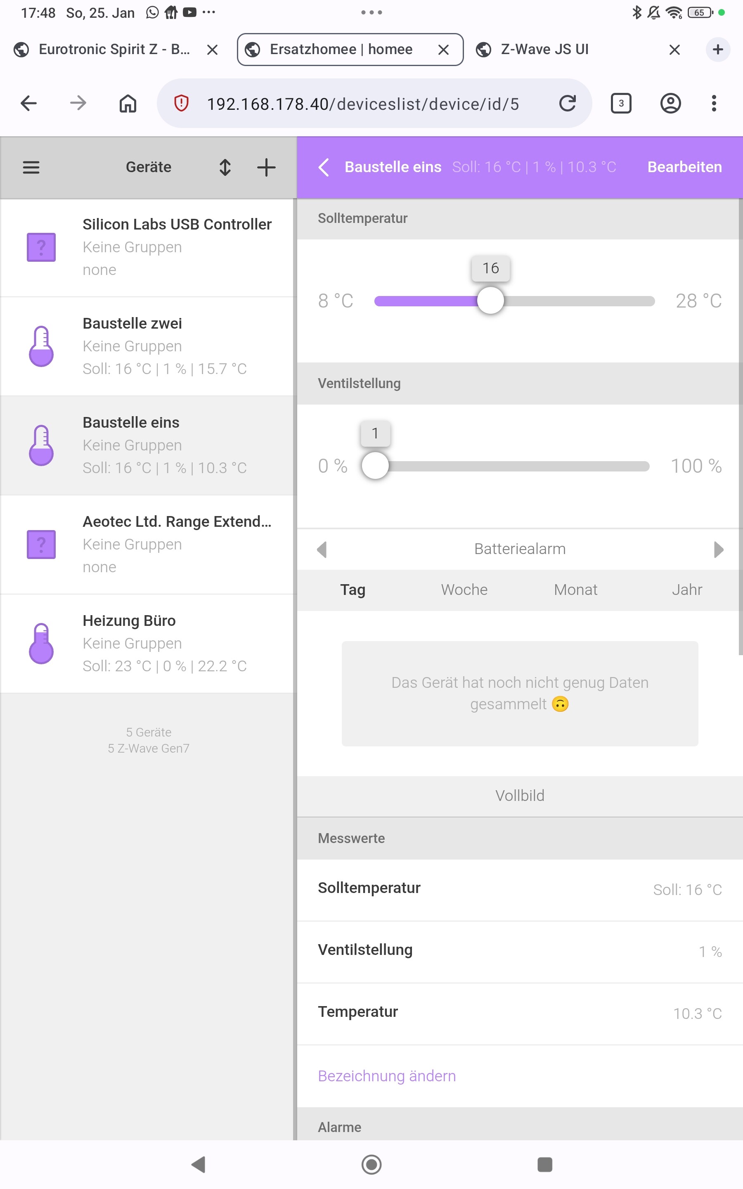Open the tab switcher showing 3 tabs
Image resolution: width=743 pixels, height=1189 pixels.
click(621, 104)
